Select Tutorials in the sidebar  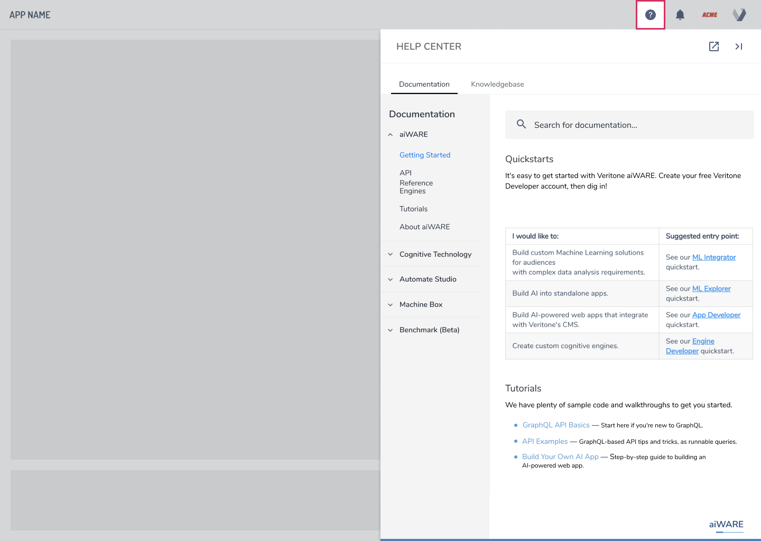(413, 209)
